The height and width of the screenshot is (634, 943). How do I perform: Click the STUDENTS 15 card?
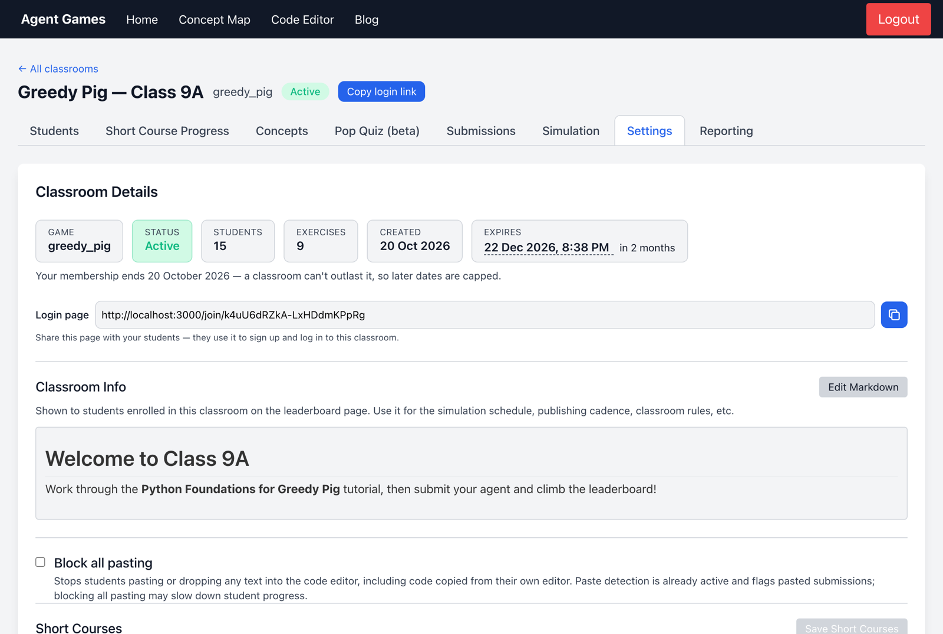point(238,241)
